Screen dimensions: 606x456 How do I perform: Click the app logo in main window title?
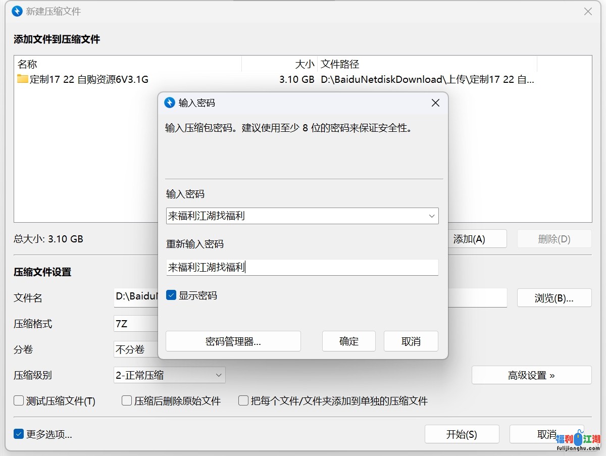(x=17, y=11)
